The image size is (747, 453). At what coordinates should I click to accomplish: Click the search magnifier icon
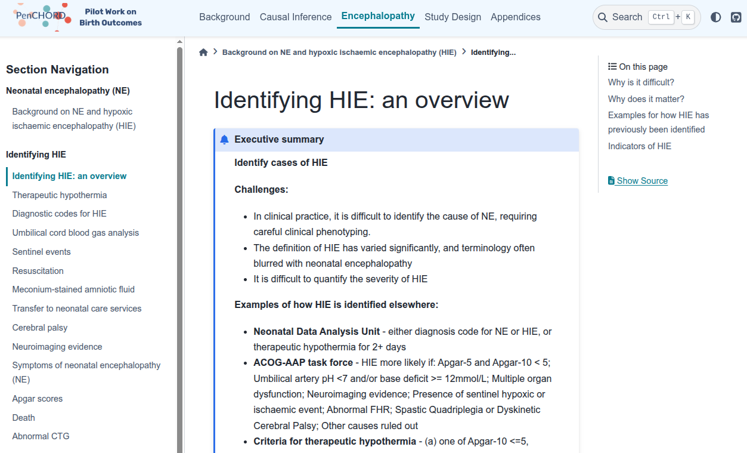[603, 17]
